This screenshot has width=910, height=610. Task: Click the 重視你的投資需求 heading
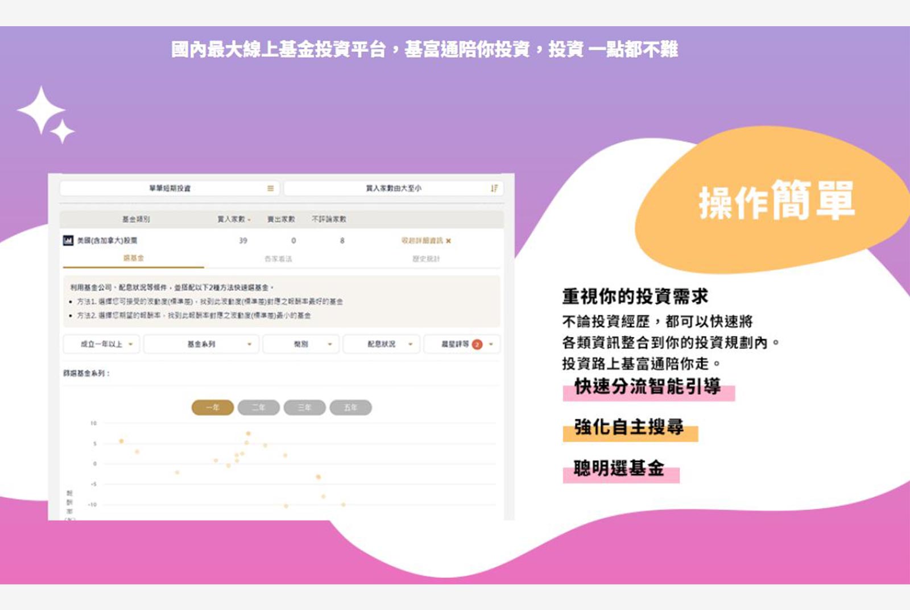pyautogui.click(x=635, y=296)
